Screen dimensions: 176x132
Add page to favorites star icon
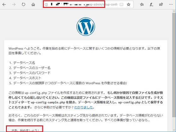coord(128,4)
